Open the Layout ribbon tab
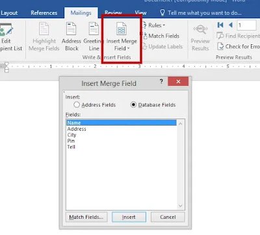This screenshot has height=235, width=260. [9, 13]
